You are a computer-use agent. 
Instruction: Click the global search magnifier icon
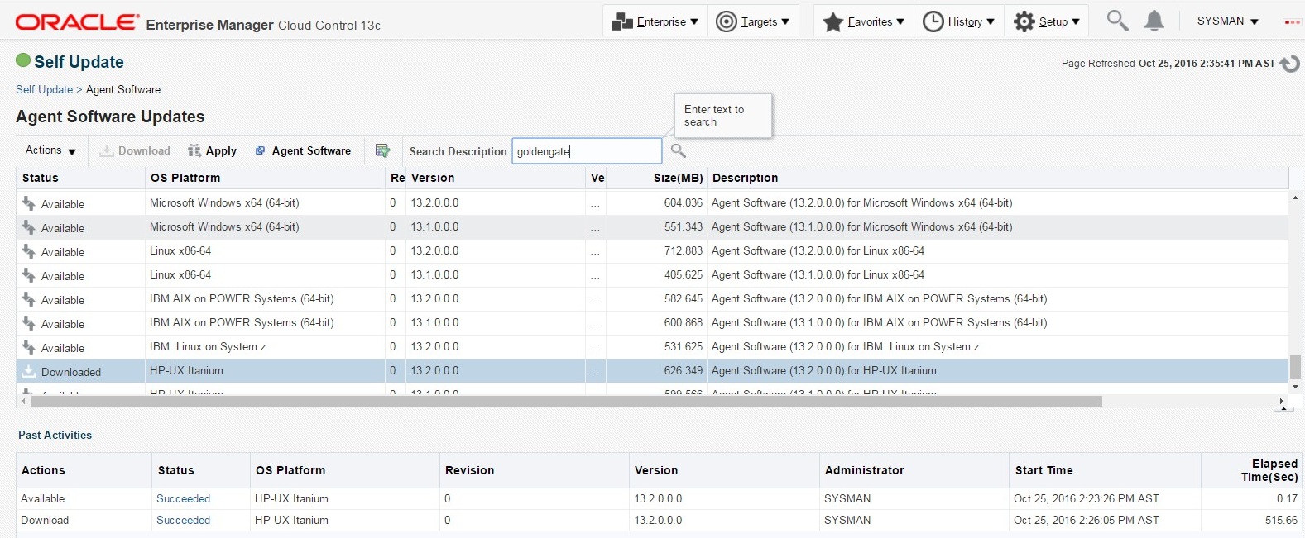1117,21
